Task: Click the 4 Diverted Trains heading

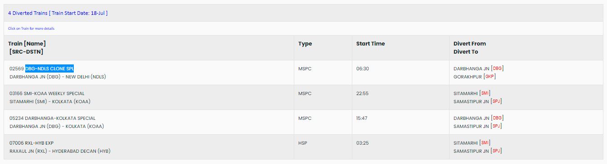Action: (x=58, y=13)
